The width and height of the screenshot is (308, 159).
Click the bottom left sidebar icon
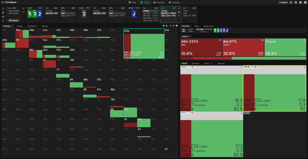(3, 20)
